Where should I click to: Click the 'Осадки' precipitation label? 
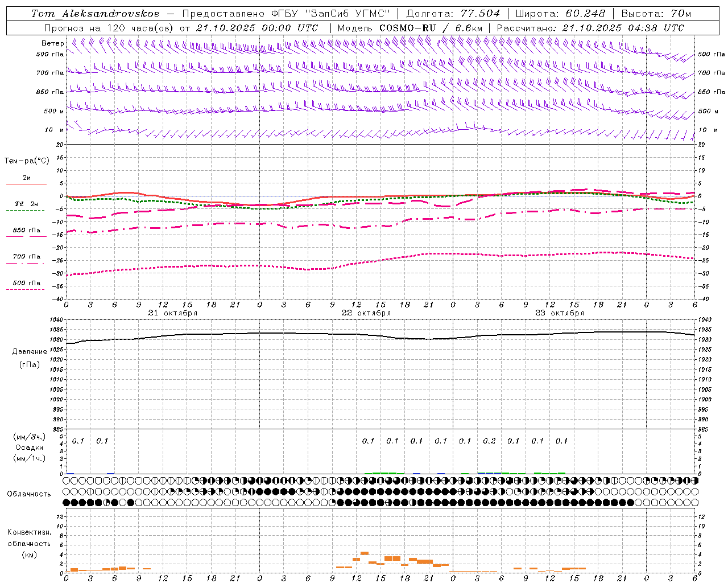(30, 447)
